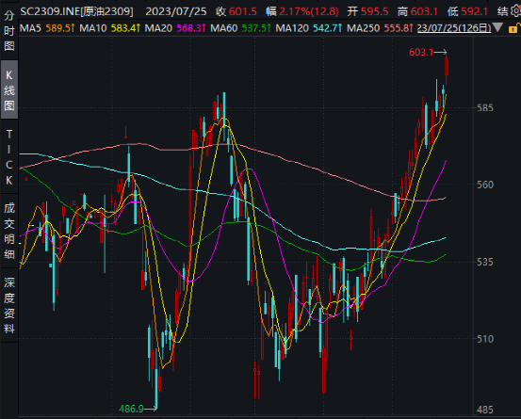Switch to 分时图 intraday tab
Image resolution: width=521 pixels, height=419 pixels.
[9, 30]
